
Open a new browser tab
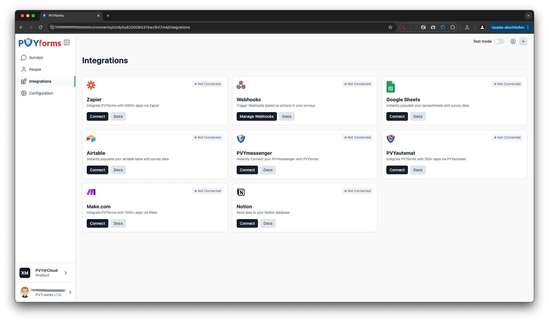click(108, 16)
